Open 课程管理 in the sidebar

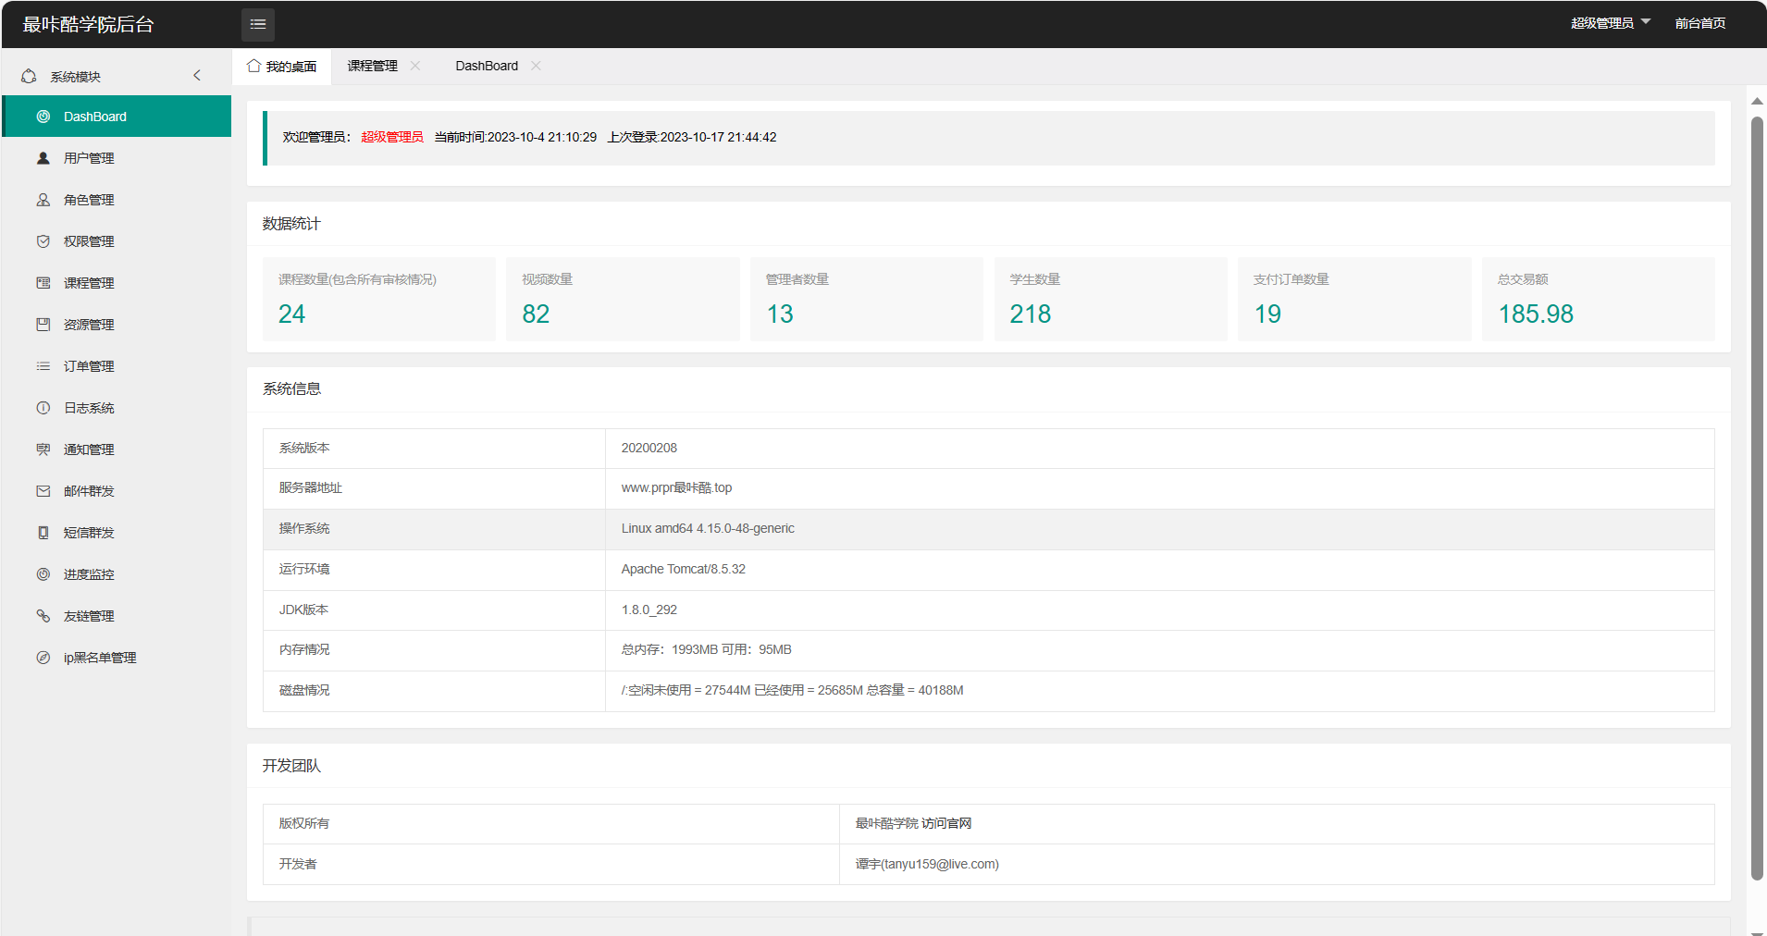[x=117, y=283]
